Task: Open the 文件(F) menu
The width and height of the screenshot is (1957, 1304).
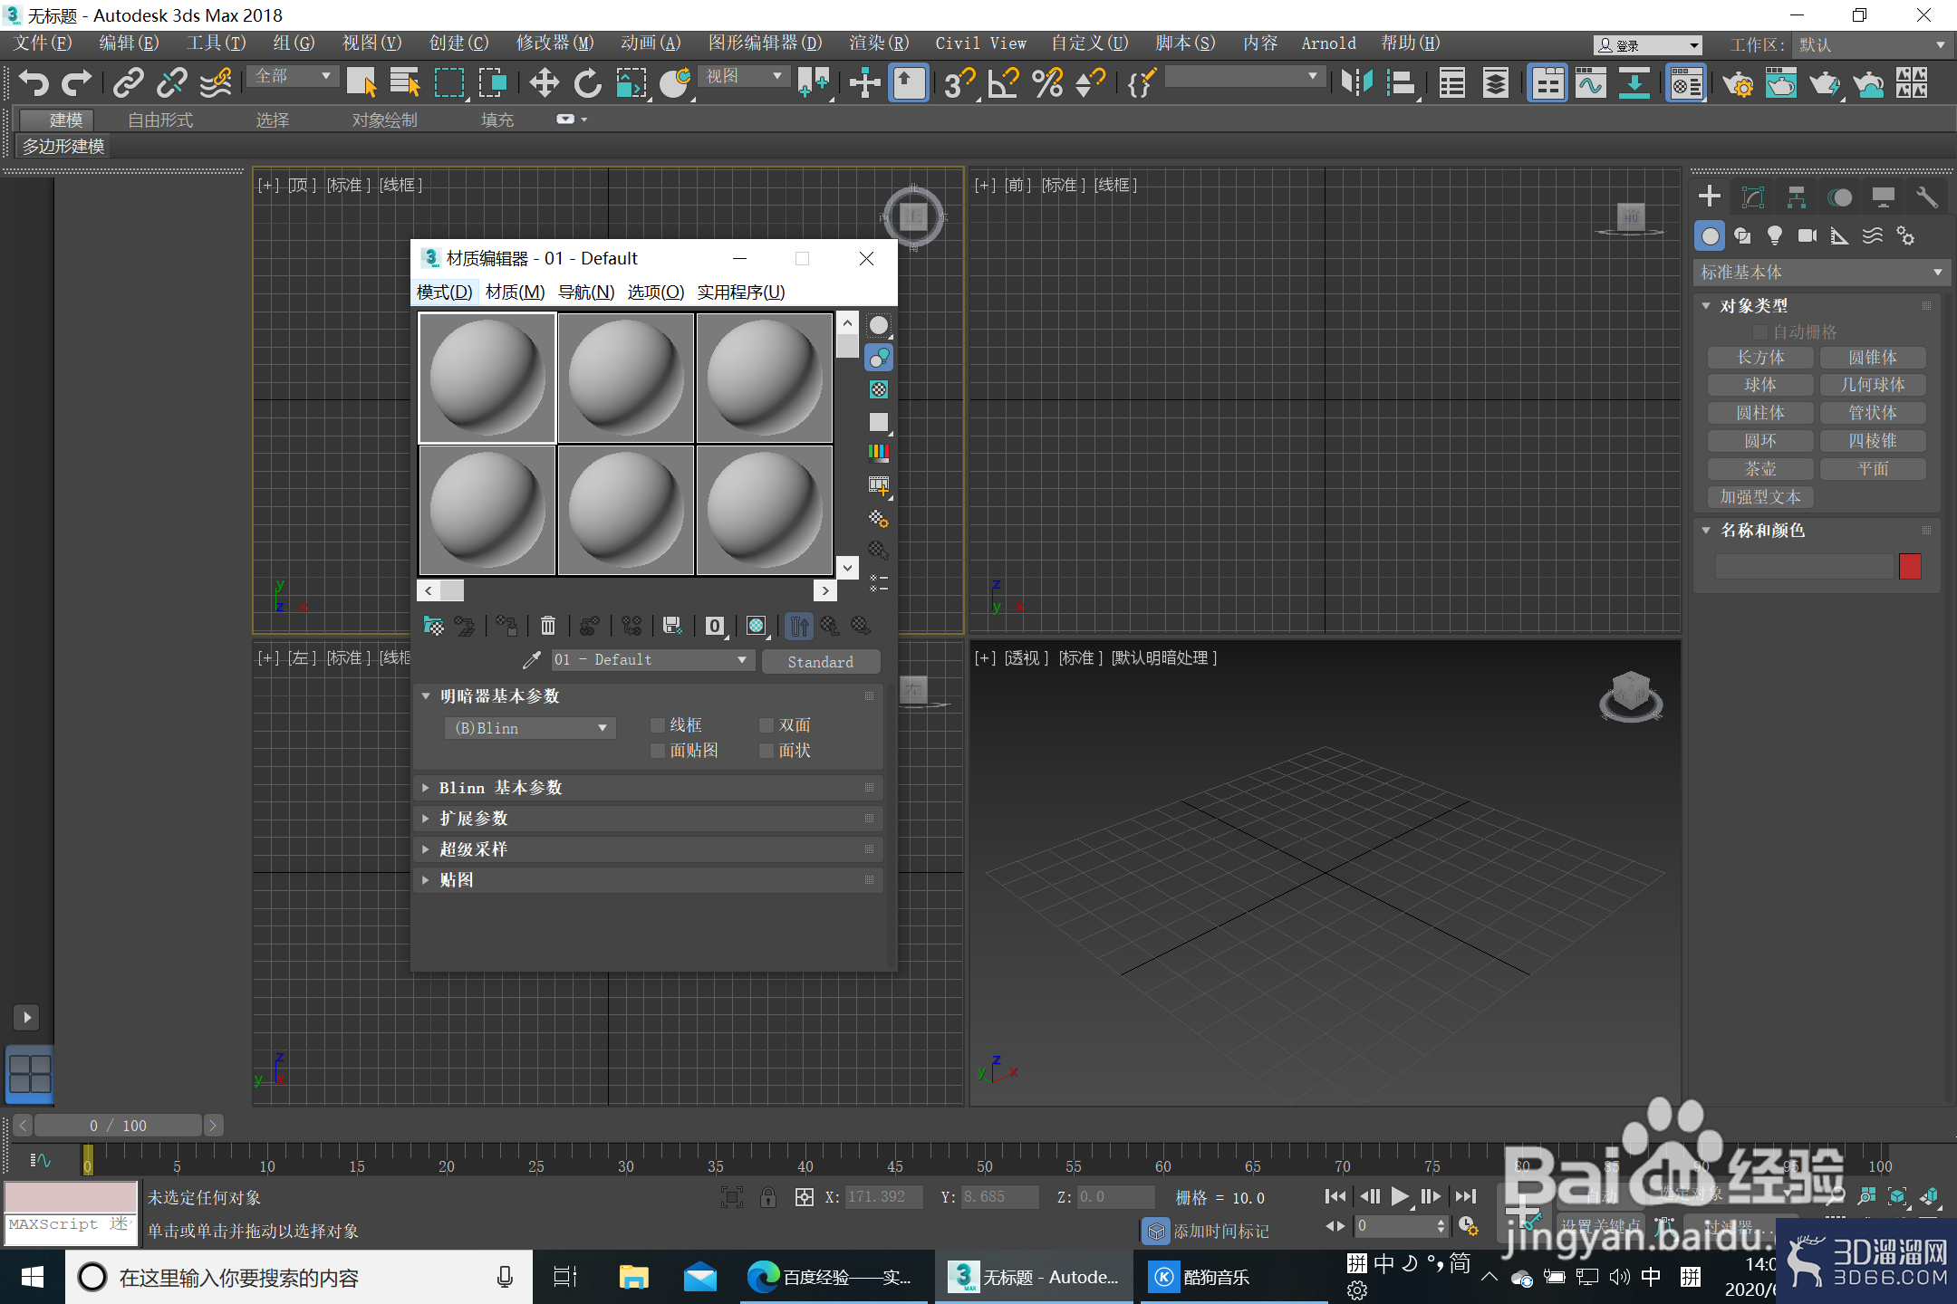Action: tap(42, 43)
